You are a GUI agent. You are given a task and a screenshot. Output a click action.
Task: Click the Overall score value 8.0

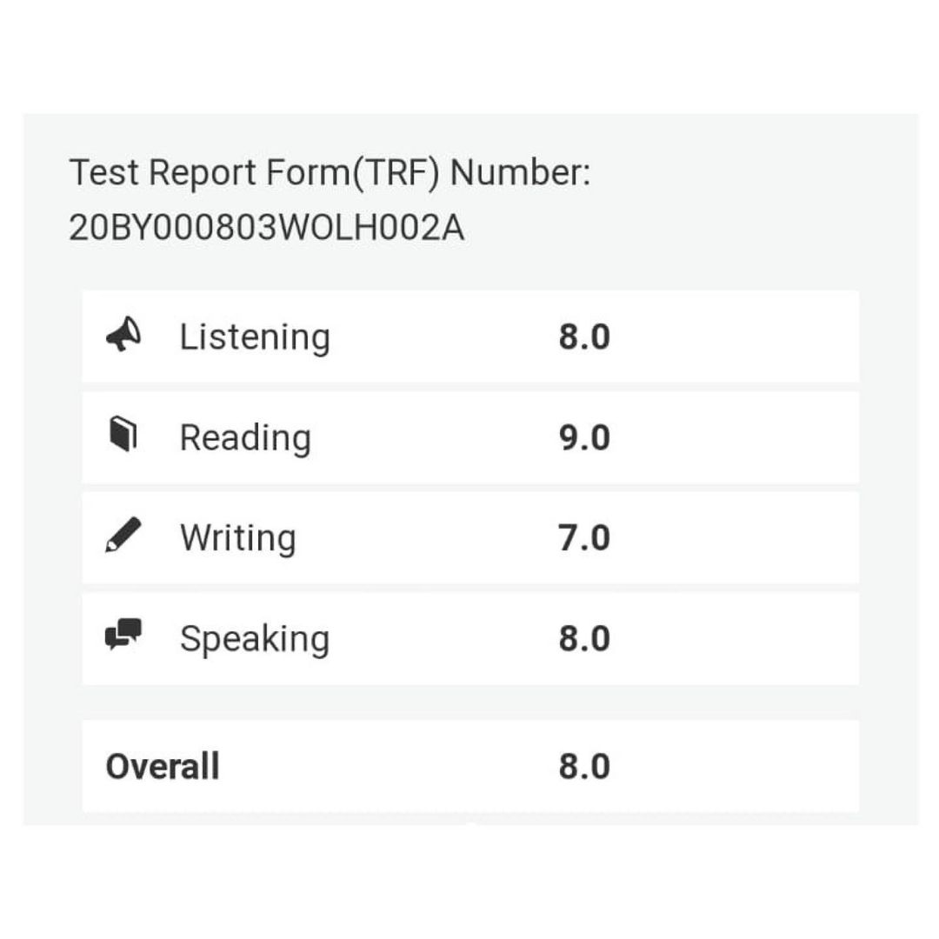coord(584,765)
